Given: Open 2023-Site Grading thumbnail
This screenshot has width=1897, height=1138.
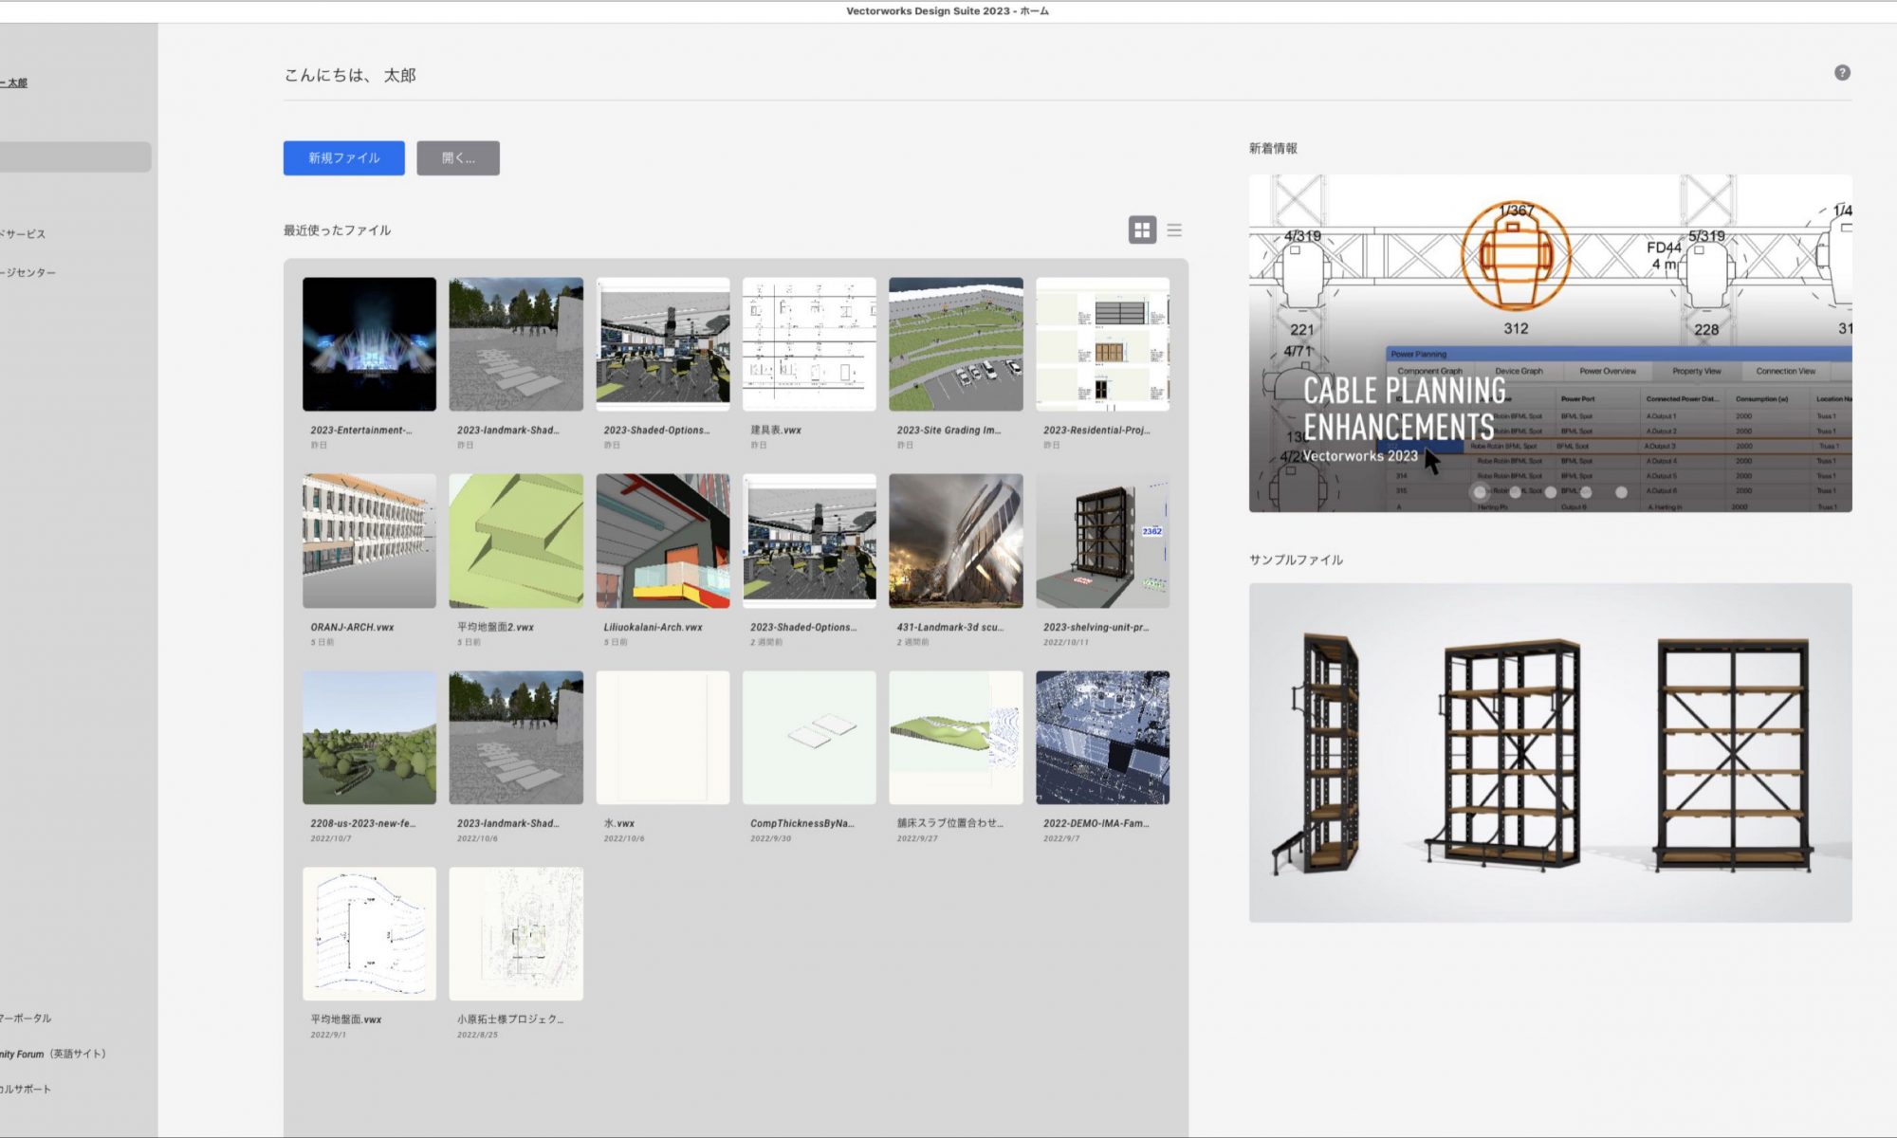Looking at the screenshot, I should coord(956,343).
